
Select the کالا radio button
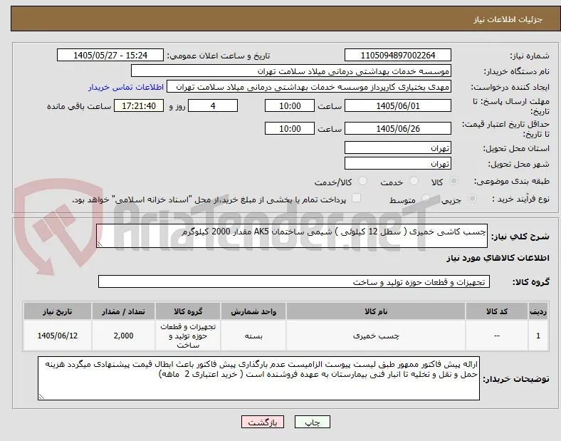pyautogui.click(x=453, y=181)
